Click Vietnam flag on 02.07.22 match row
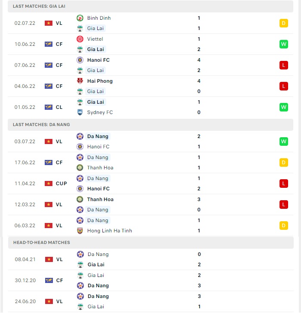The image size is (301, 313). click(49, 23)
